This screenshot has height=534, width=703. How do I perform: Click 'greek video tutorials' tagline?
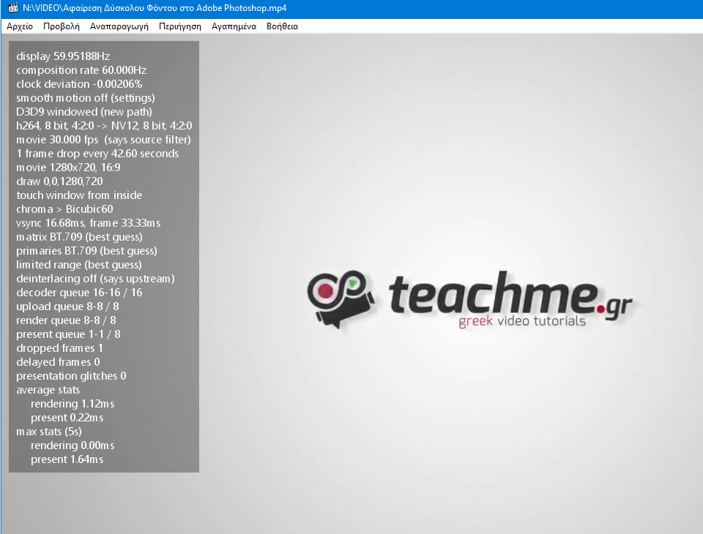(x=522, y=321)
